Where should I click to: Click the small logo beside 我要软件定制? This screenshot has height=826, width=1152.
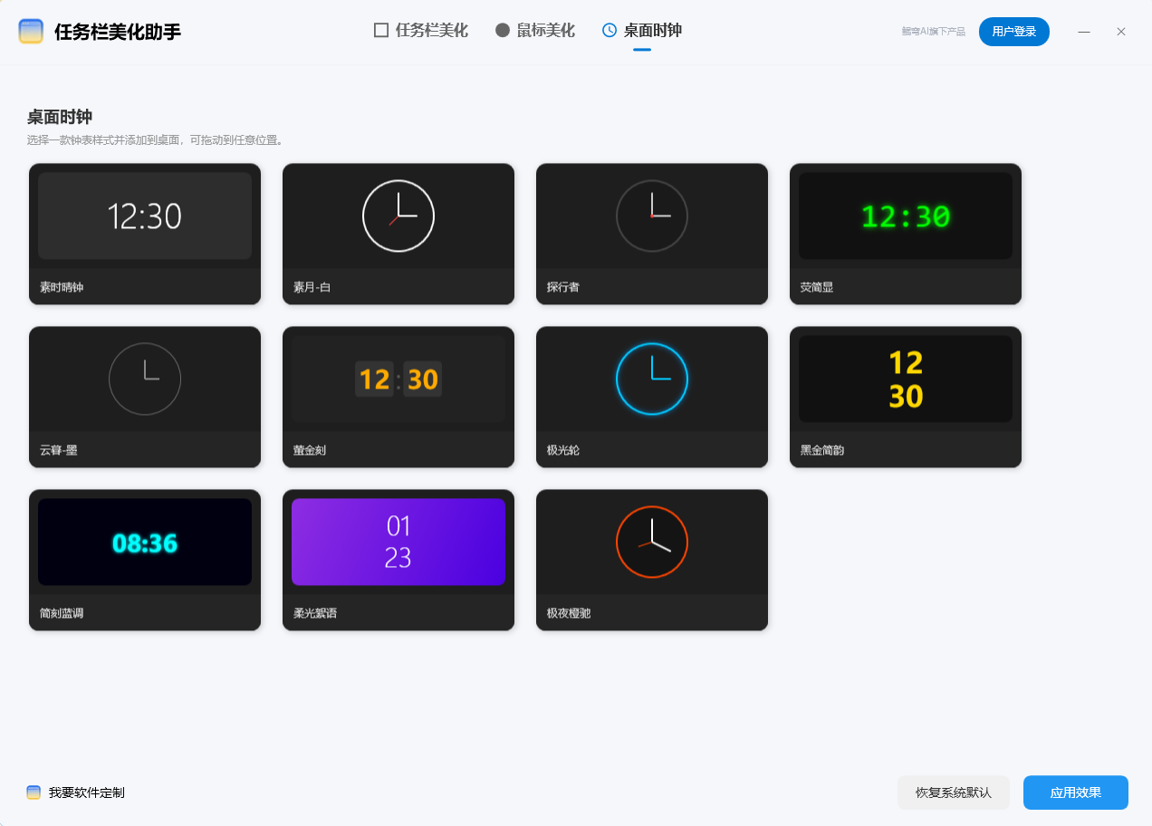[34, 792]
